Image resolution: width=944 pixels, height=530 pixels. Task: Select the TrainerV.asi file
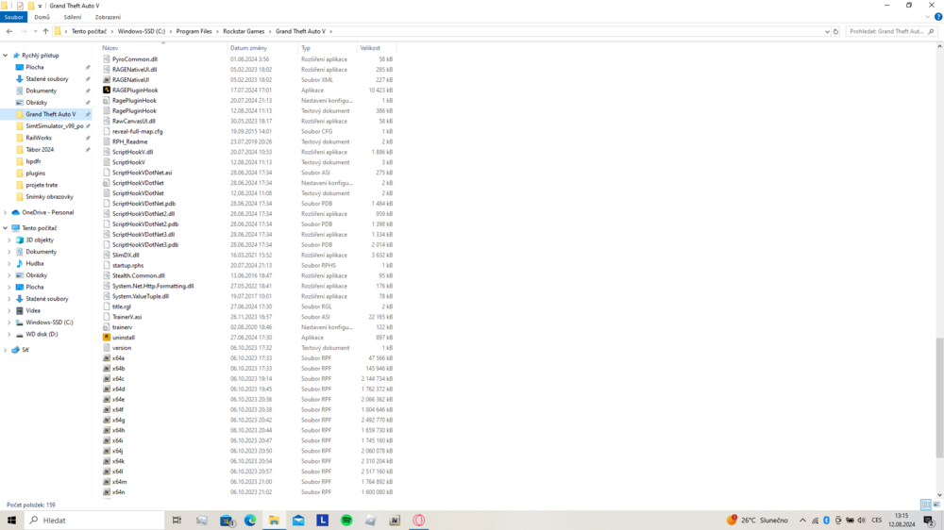127,317
